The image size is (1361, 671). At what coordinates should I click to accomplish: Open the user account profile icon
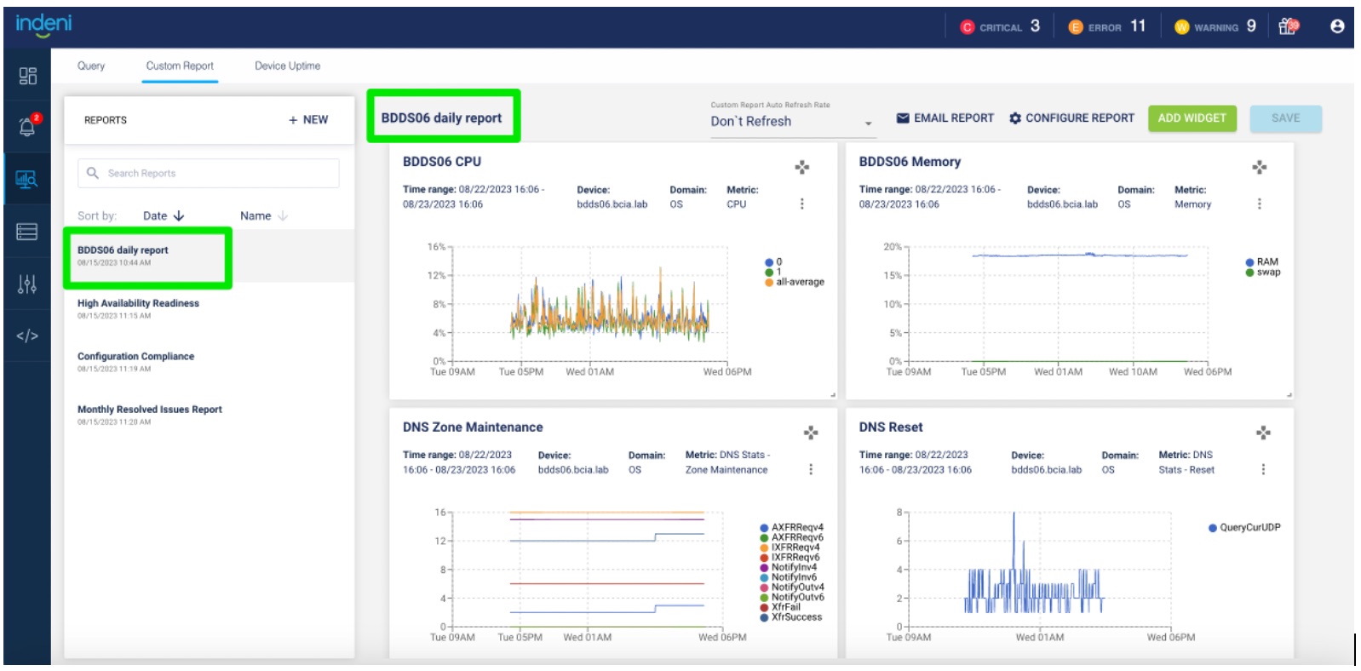tap(1336, 26)
